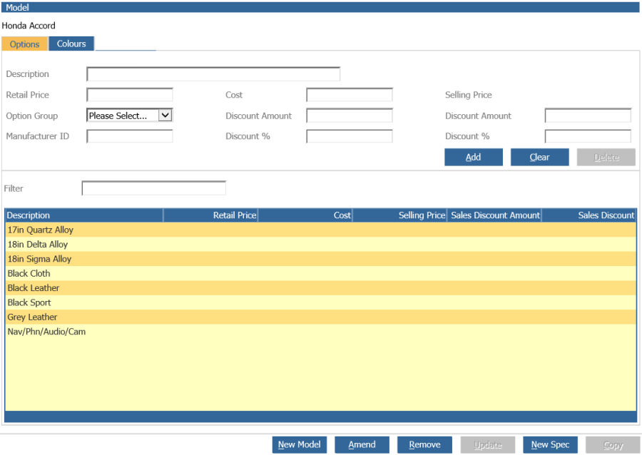
Task: Click the disabled Copy button
Action: 613,445
